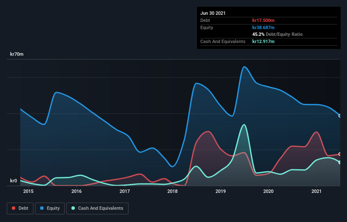The image size is (347, 222).
Task: Click the blue Equity legend dot
Action: point(42,208)
